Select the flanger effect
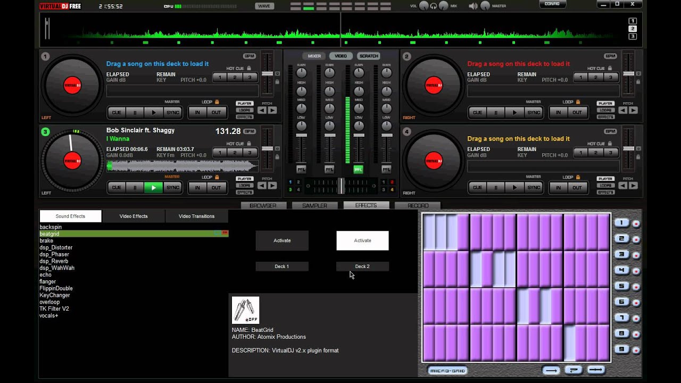 pyautogui.click(x=47, y=281)
